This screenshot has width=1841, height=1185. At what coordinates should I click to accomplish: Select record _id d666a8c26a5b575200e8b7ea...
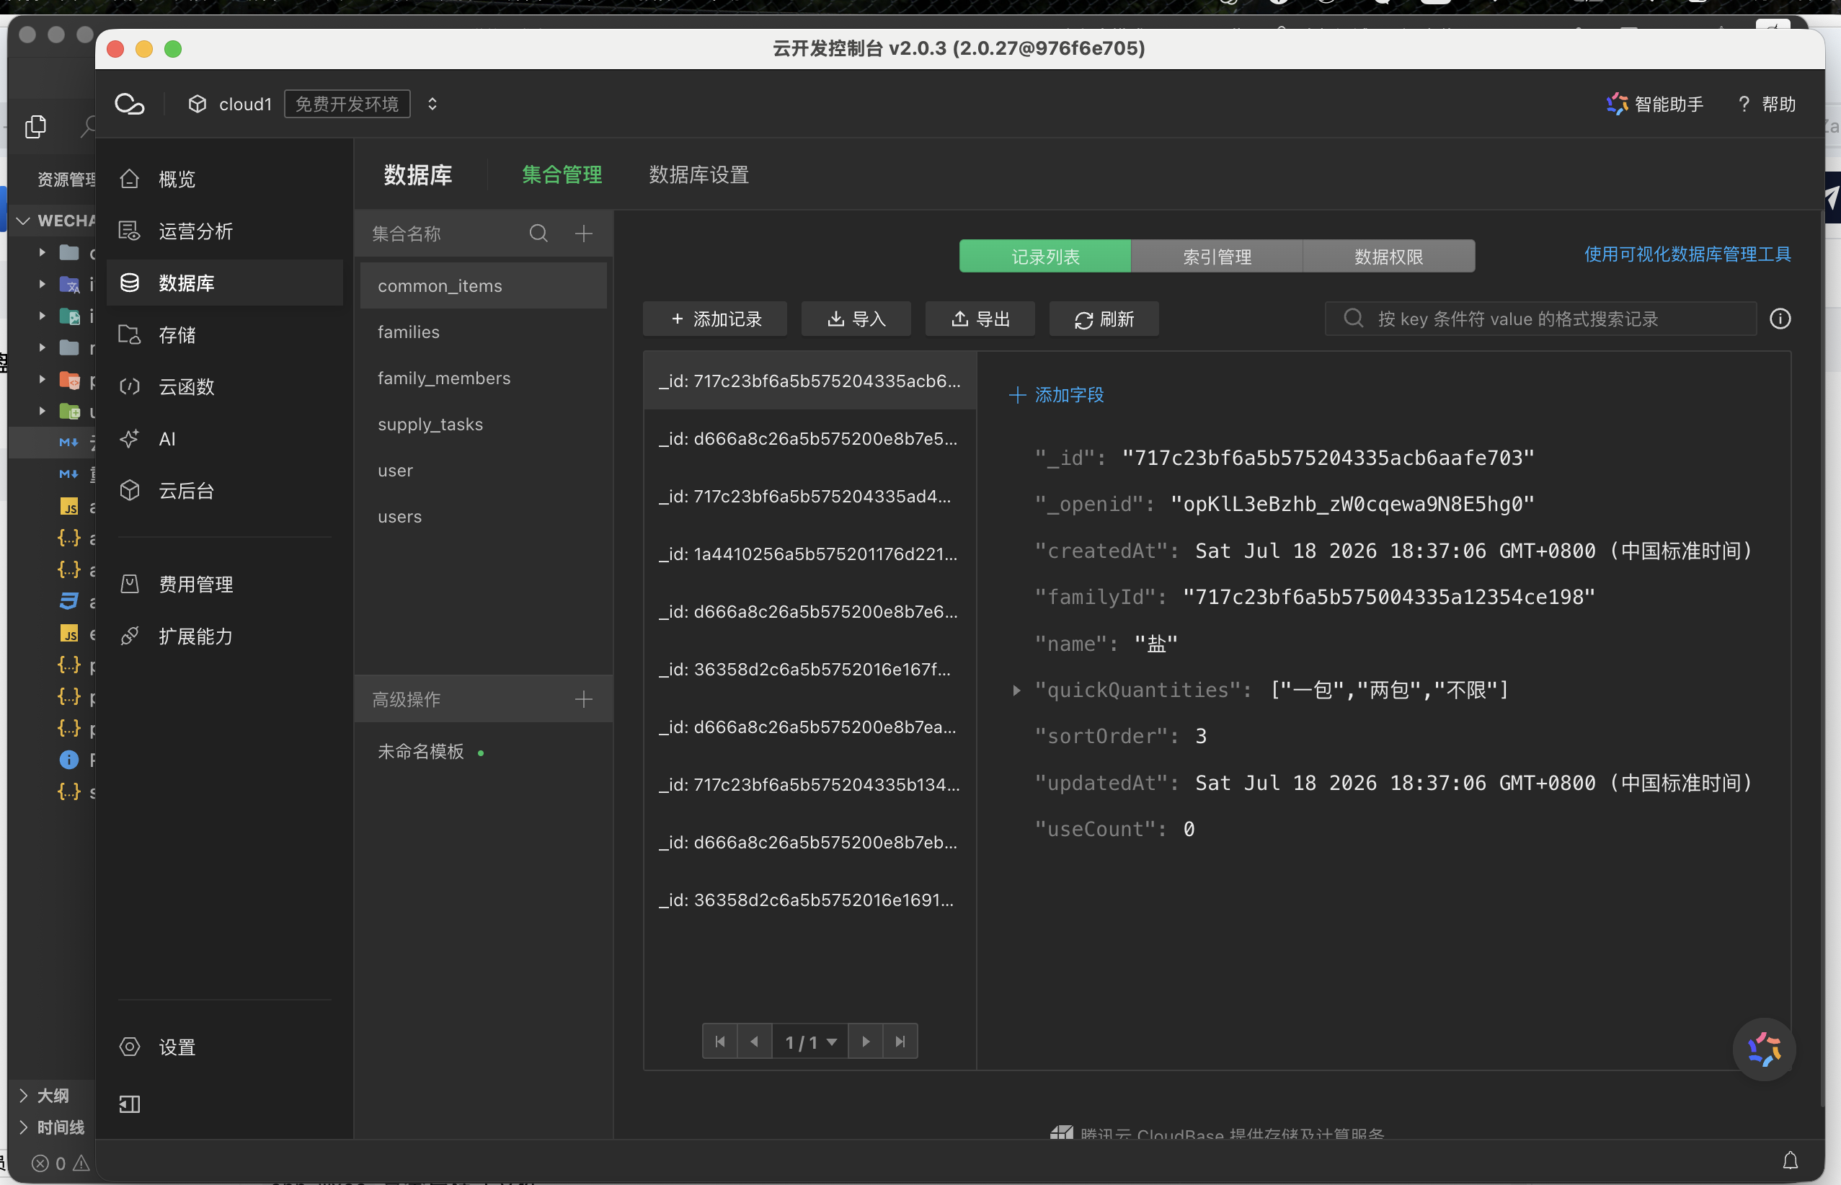click(809, 727)
